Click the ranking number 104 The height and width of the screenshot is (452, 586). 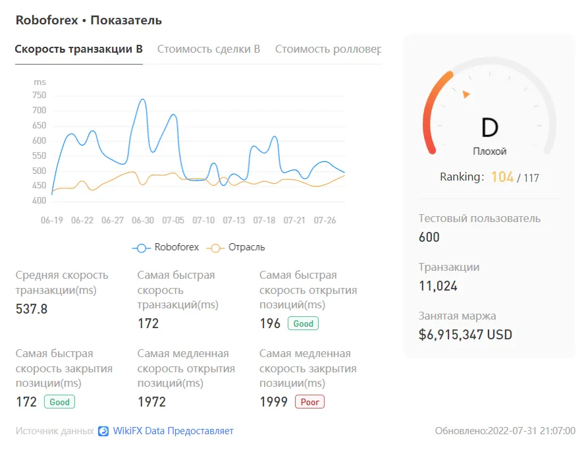[502, 177]
